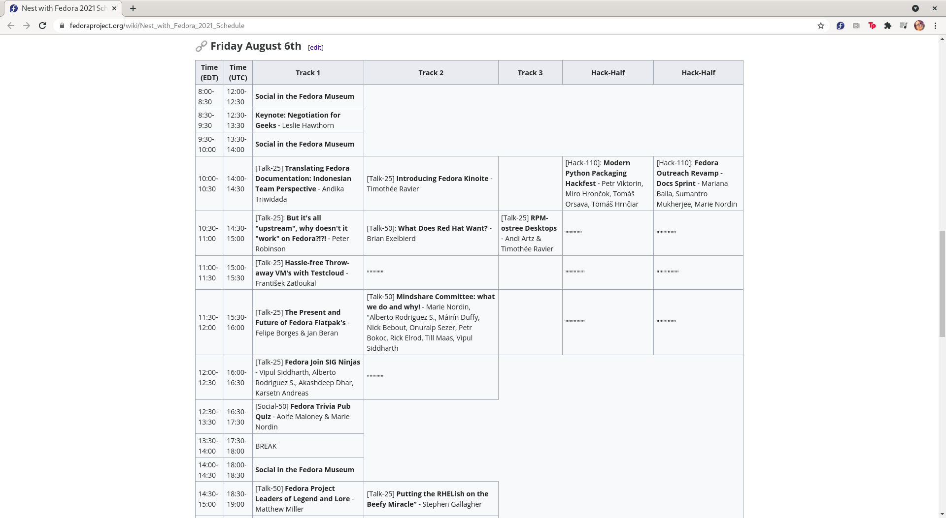Screen dimensions: 946x518
Task: Click Fedora Trivia Pub Quiz cell
Action: tap(308, 417)
